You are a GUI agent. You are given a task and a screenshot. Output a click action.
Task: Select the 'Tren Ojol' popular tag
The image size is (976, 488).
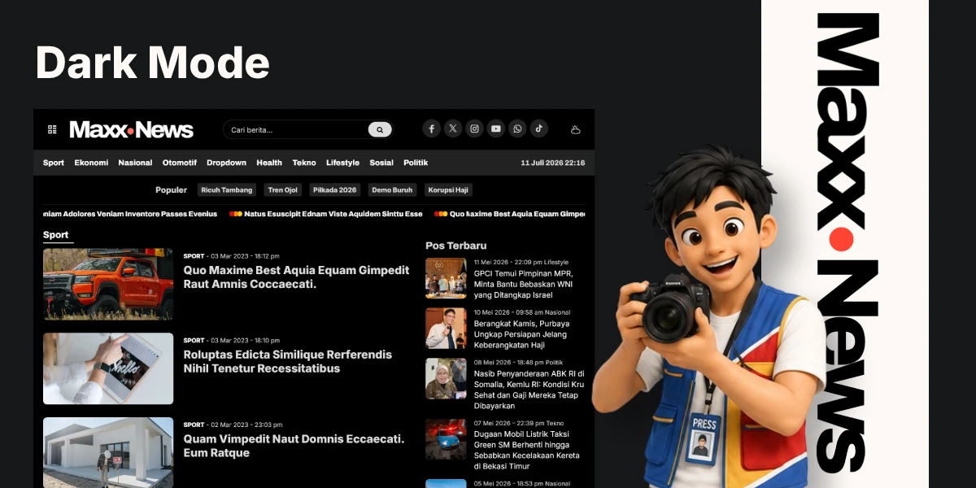[283, 190]
